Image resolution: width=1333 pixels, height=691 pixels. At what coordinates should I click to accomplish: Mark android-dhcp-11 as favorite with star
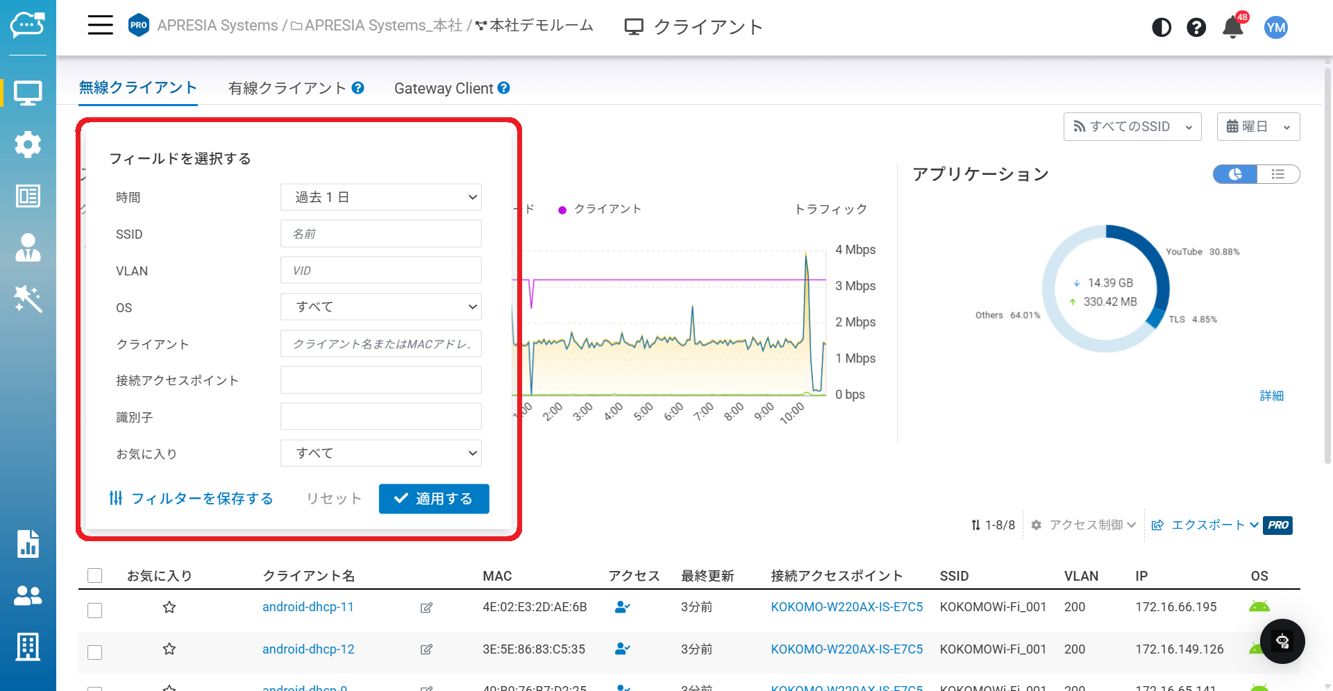click(169, 608)
